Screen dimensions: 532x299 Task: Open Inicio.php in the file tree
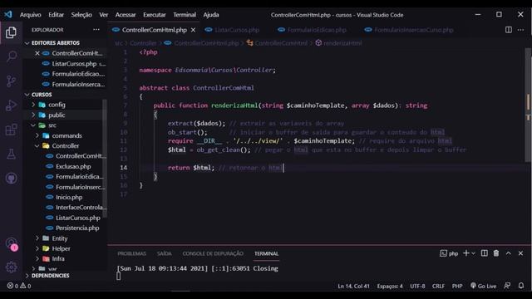coord(69,198)
